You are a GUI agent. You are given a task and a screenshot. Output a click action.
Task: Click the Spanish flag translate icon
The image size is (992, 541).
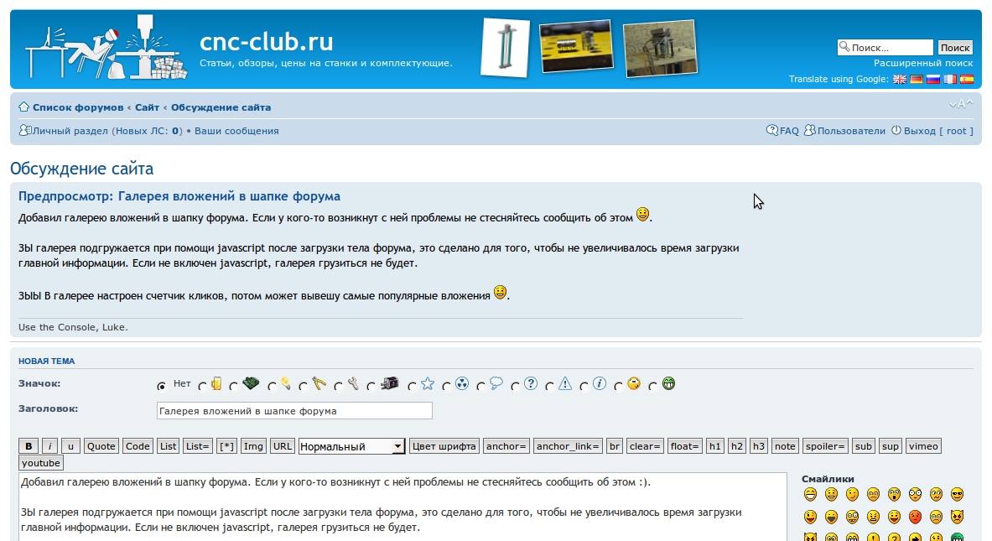(x=967, y=79)
